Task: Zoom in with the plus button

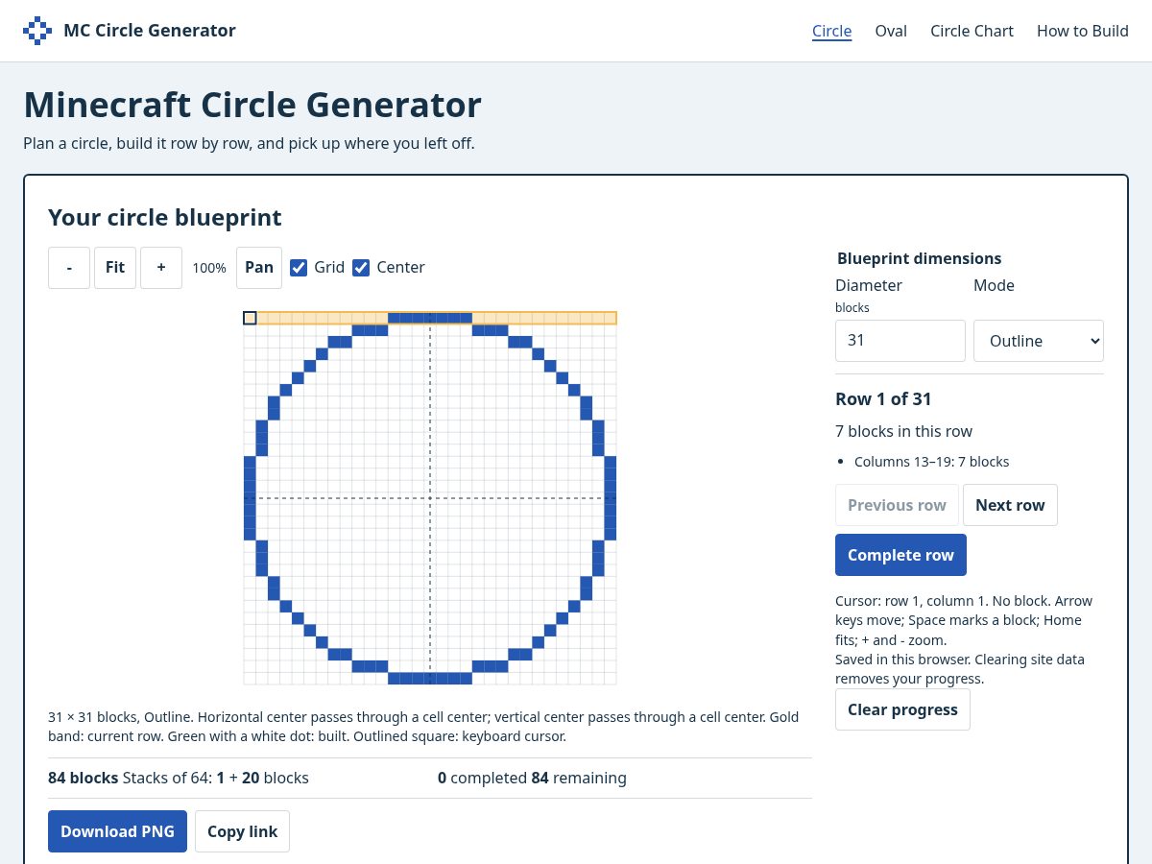Action: coord(161,268)
